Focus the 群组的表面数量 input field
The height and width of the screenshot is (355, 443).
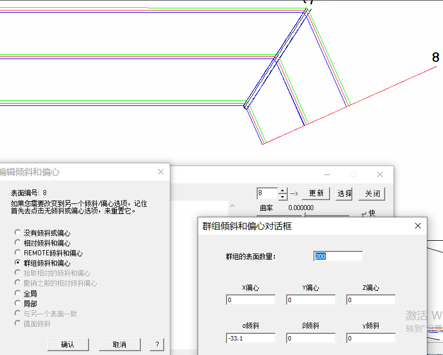click(338, 256)
